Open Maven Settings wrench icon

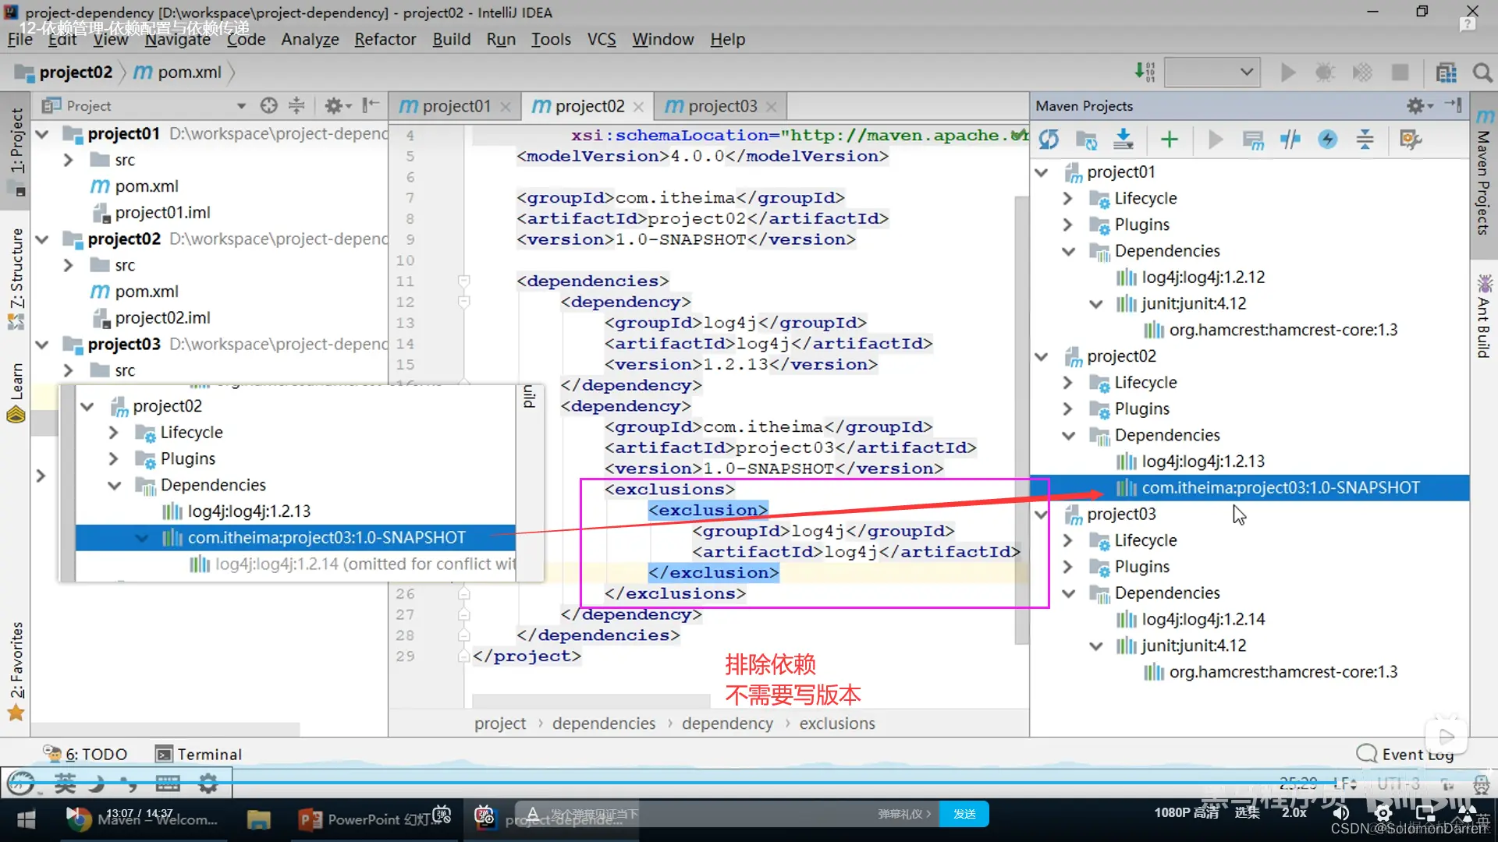click(1410, 140)
